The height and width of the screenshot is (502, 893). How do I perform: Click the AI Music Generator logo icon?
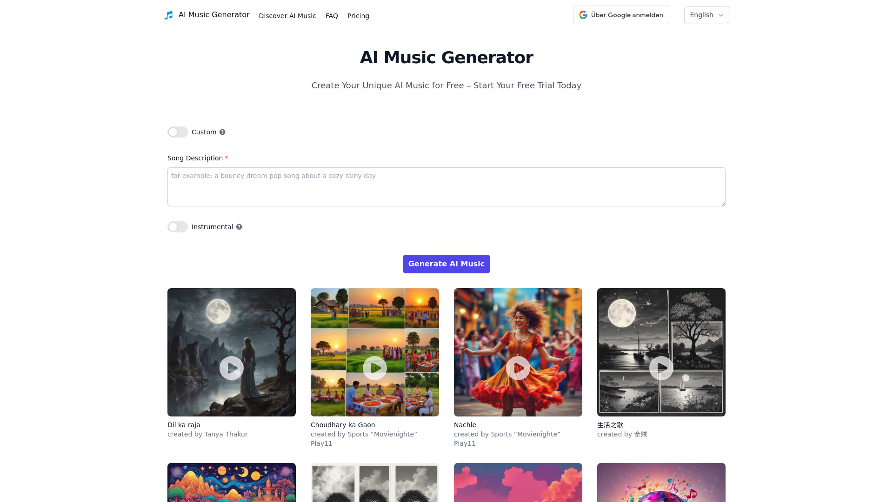click(169, 15)
